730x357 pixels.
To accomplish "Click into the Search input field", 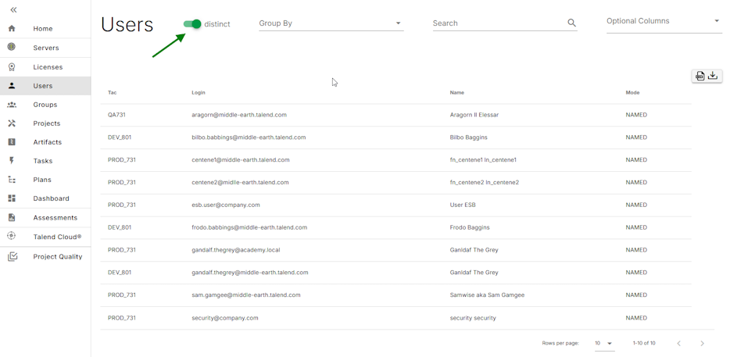I will [497, 23].
